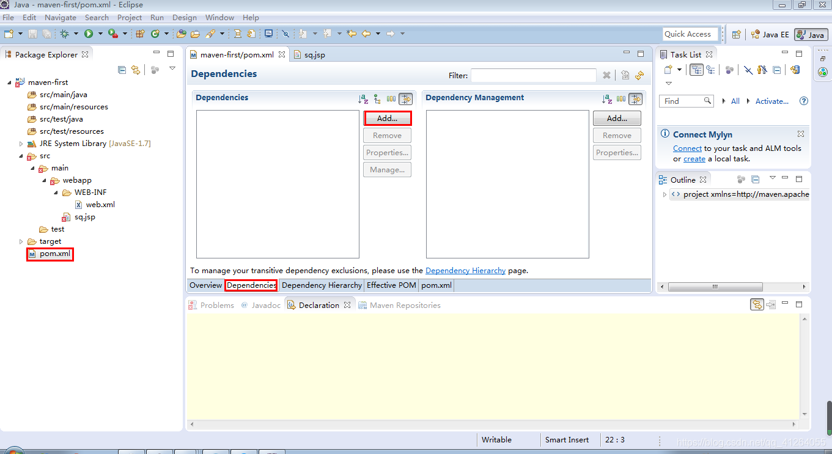Toggle the column icon in Dependency Management section
The image size is (832, 454).
coord(621,98)
